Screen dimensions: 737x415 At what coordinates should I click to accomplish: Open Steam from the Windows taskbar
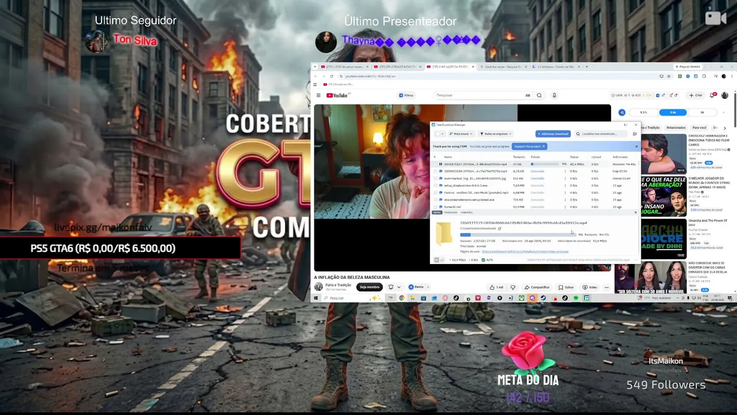pyautogui.click(x=543, y=298)
